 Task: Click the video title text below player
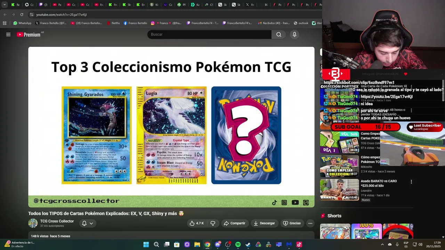(106, 214)
